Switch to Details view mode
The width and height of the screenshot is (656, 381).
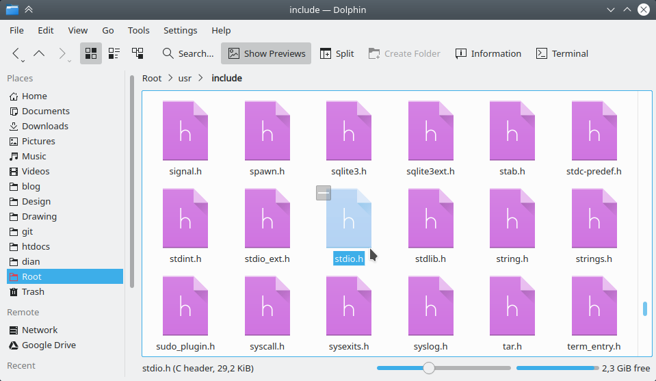click(x=137, y=53)
